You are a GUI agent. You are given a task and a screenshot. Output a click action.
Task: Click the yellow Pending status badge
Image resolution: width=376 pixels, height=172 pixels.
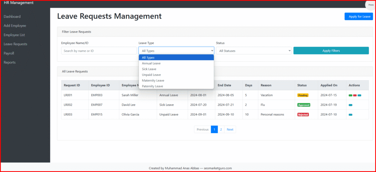click(303, 95)
